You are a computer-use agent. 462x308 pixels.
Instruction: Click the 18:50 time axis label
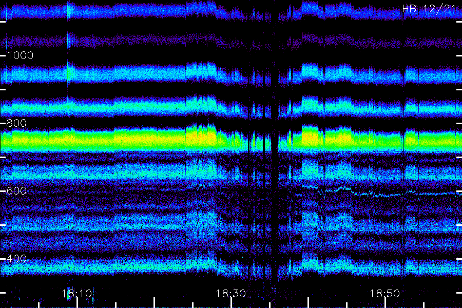pyautogui.click(x=385, y=293)
